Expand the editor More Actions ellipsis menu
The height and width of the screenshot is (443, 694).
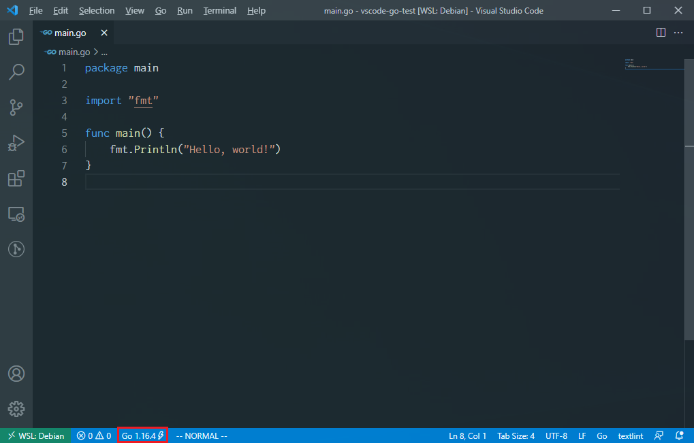coord(678,32)
